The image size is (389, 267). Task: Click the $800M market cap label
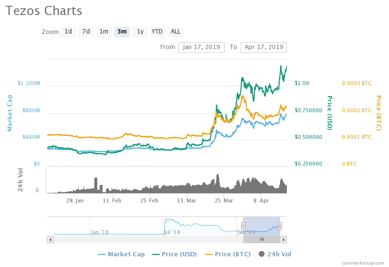31,110
